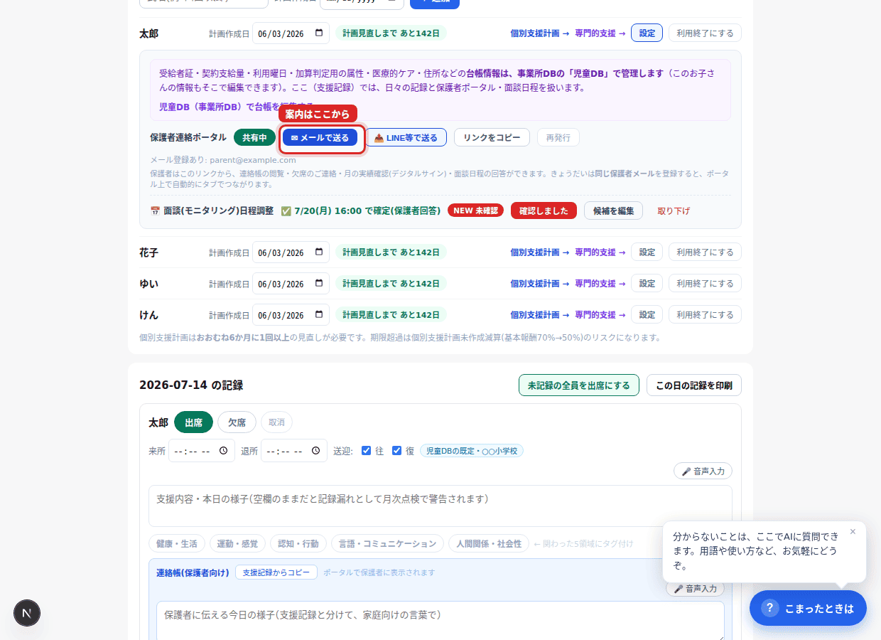Click 利用終了にする for ゆい
The width and height of the screenshot is (881, 640).
[x=705, y=283]
